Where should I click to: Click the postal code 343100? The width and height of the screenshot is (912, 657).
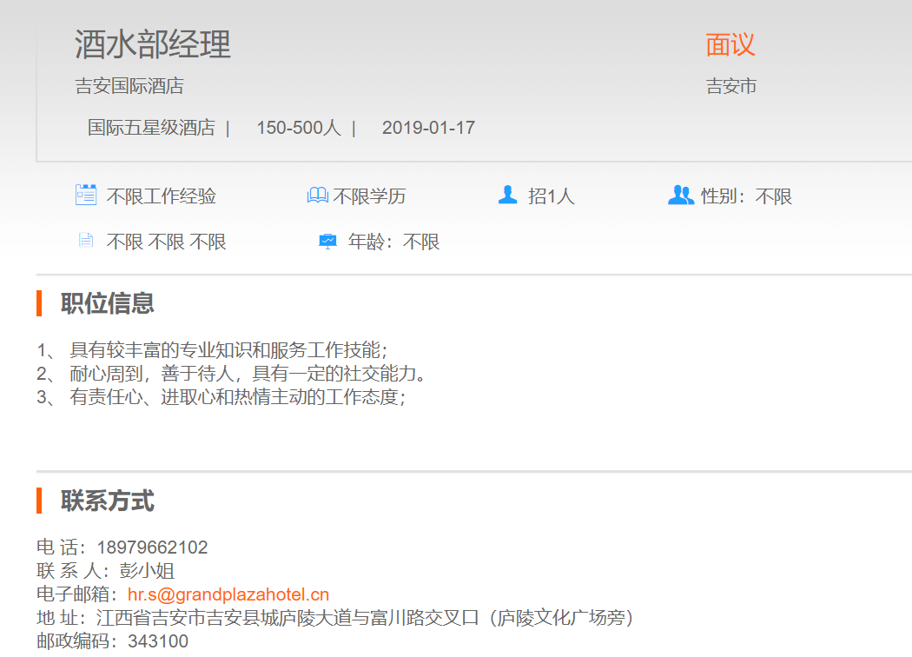[x=157, y=641]
